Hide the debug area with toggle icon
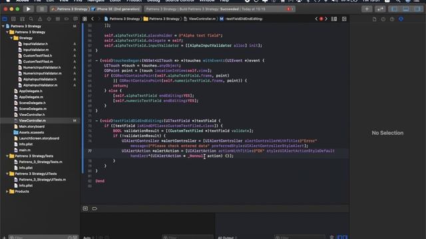 coord(85,208)
